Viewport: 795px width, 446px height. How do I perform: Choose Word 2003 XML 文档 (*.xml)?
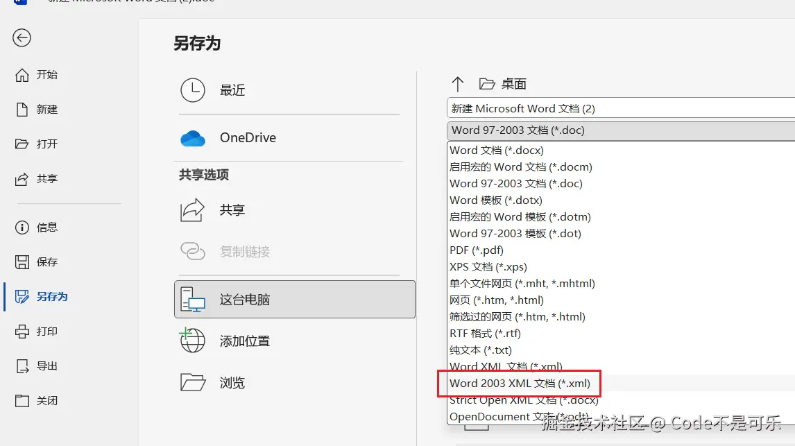520,384
